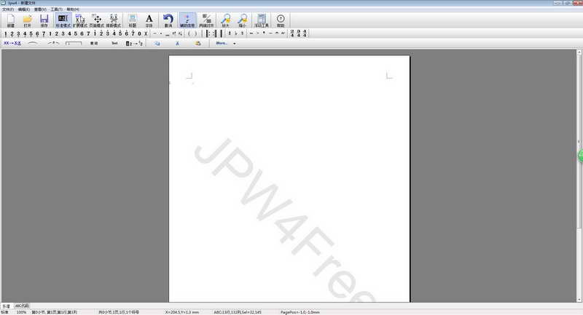Open the font tool with the letter A

(149, 20)
